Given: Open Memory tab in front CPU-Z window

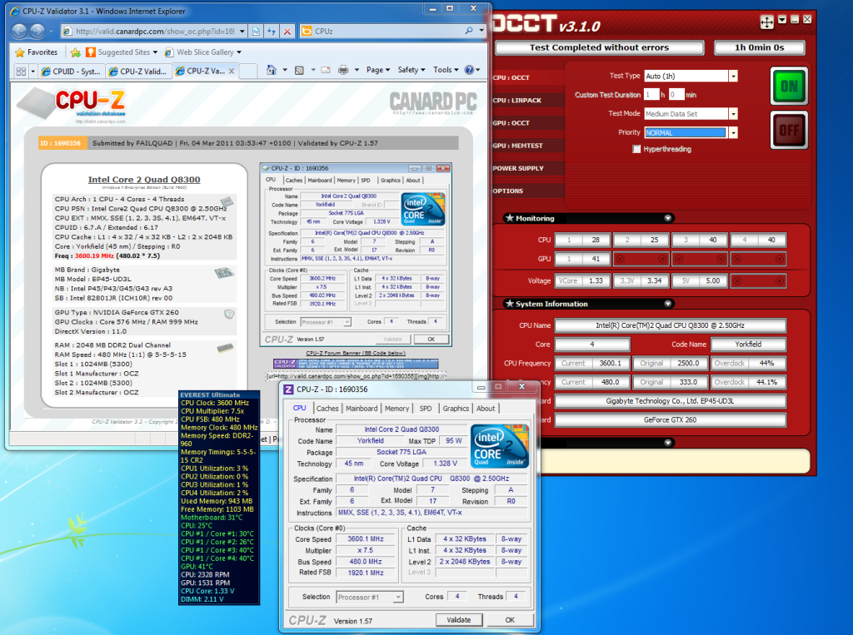Looking at the screenshot, I should click(x=397, y=409).
